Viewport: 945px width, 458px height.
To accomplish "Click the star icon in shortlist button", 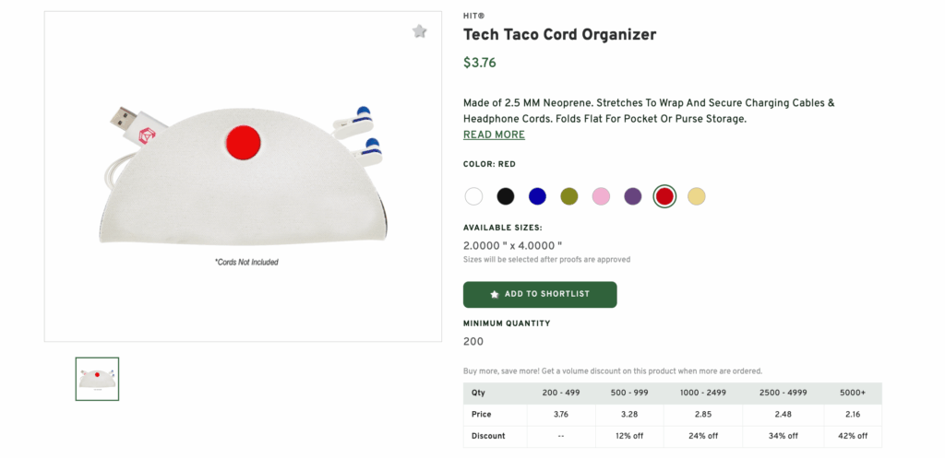I will (495, 294).
